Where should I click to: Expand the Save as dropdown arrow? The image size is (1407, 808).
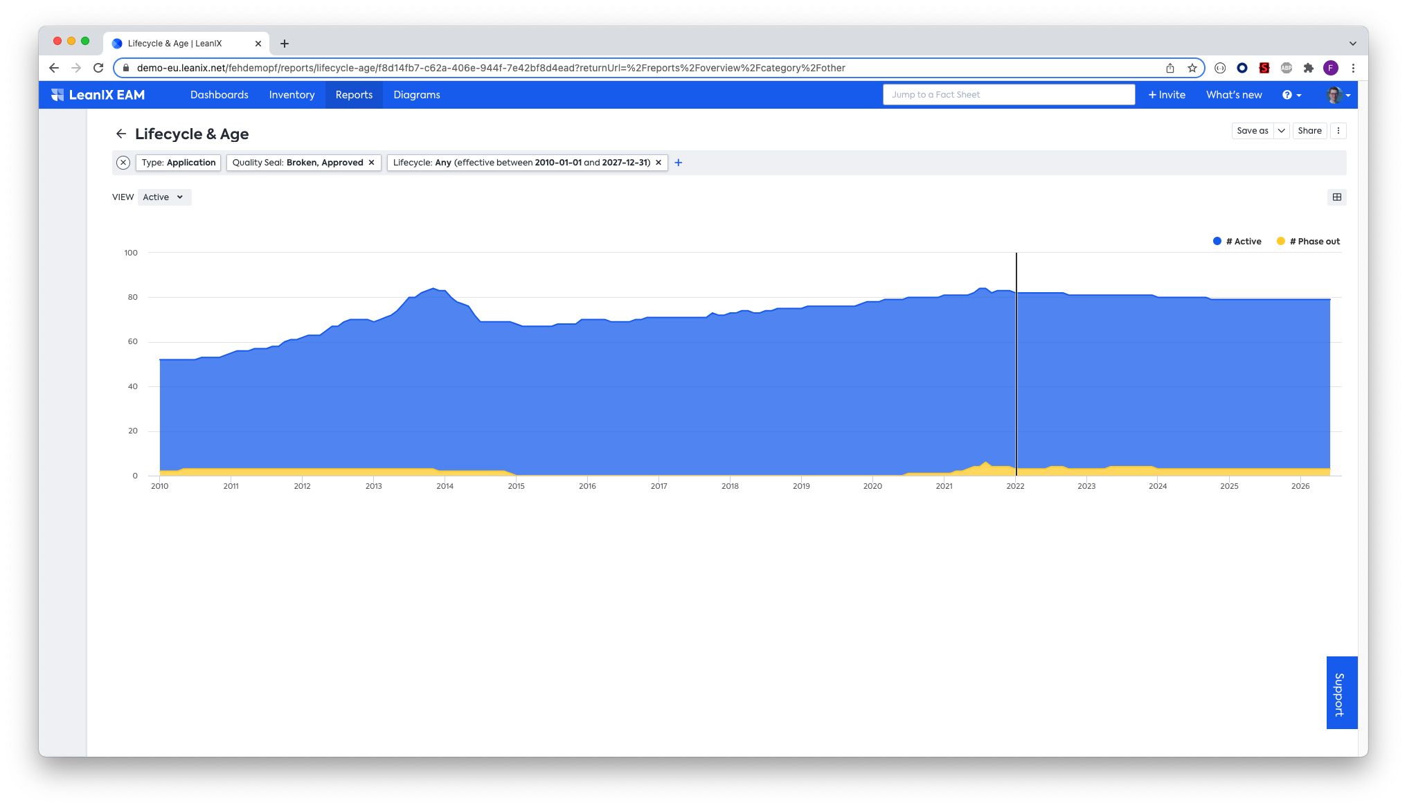[x=1282, y=131]
